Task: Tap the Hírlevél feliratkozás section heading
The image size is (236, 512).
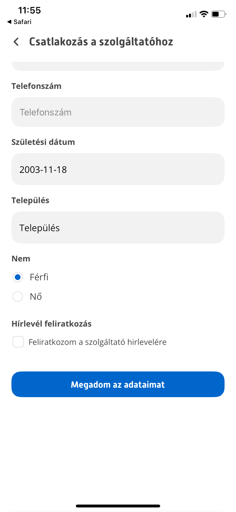Action: pos(52,324)
